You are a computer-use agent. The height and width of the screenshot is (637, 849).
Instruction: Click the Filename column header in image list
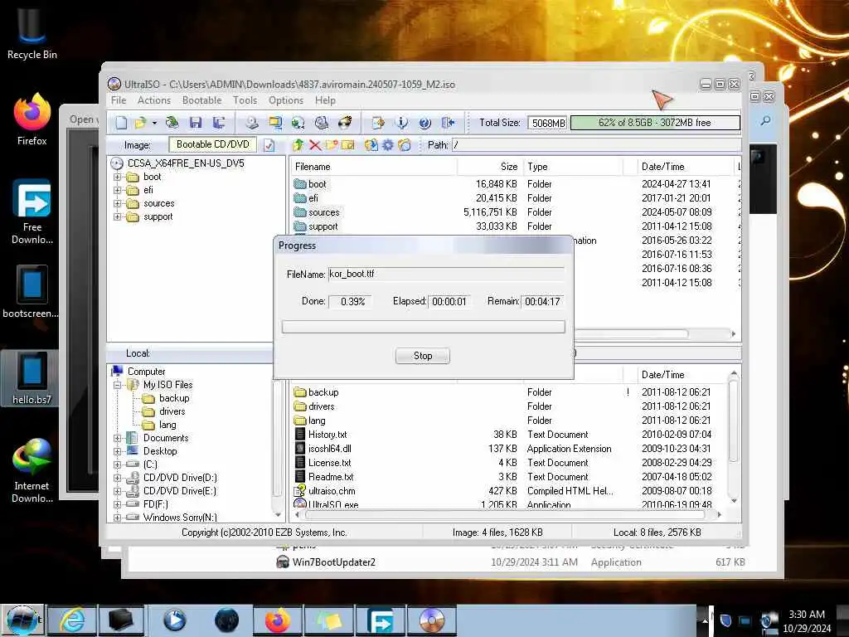(373, 167)
